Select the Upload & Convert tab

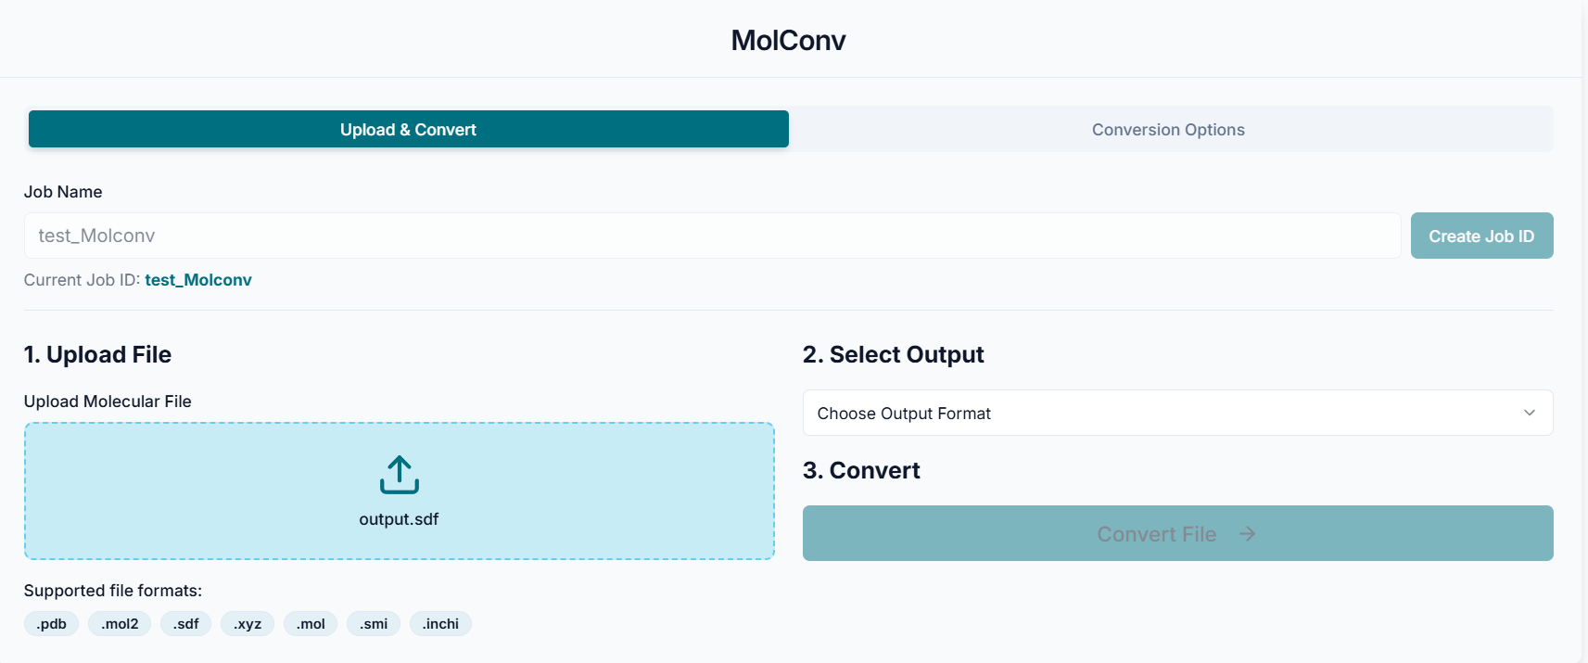click(x=408, y=129)
